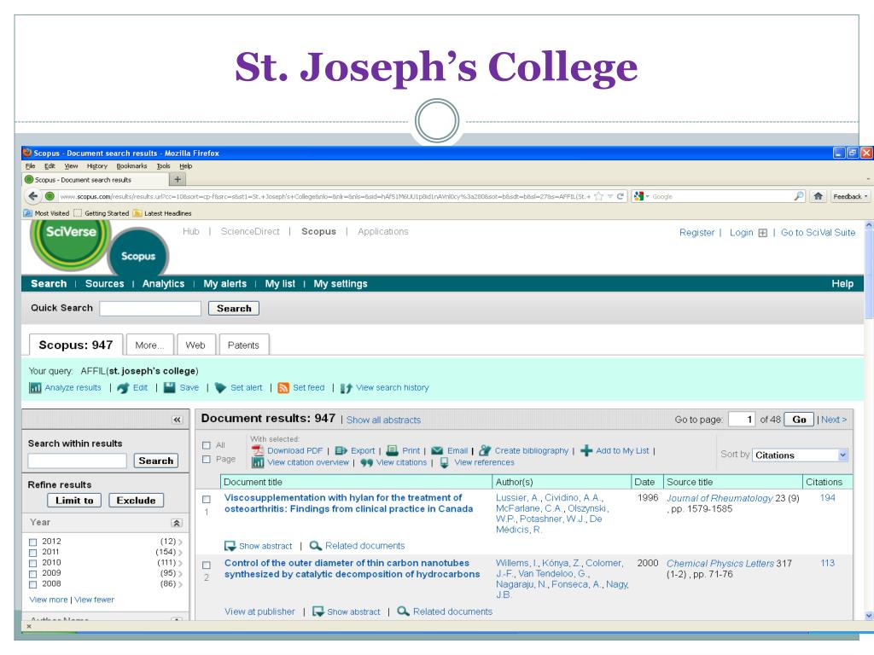
Task: Open the Firefox History menu
Action: (97, 166)
